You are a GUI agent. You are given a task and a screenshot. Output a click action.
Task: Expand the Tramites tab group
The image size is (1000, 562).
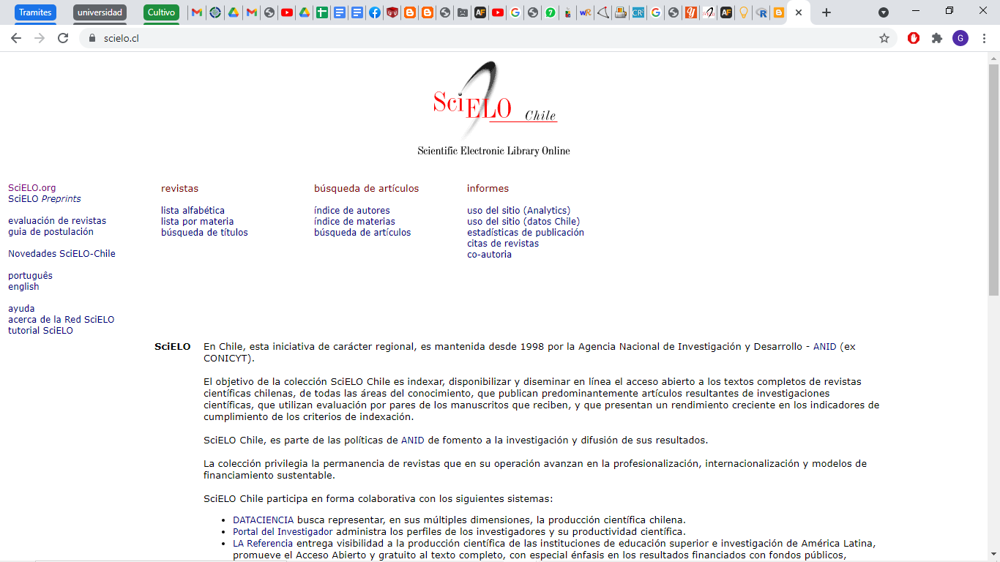click(35, 12)
